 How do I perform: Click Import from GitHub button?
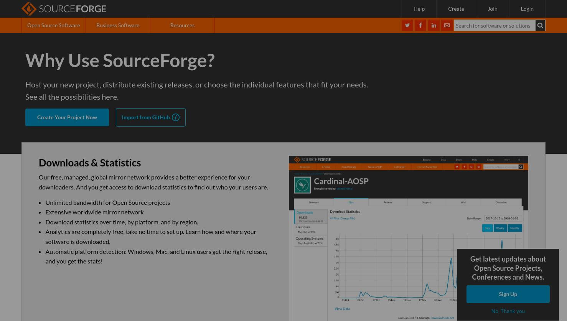pyautogui.click(x=151, y=117)
